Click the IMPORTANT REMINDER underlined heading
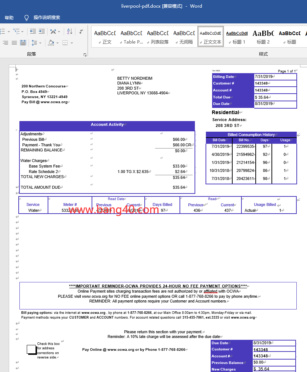 point(158,286)
